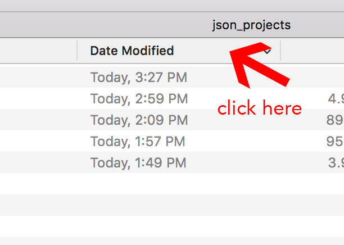Click the json_projects window title

point(251,25)
